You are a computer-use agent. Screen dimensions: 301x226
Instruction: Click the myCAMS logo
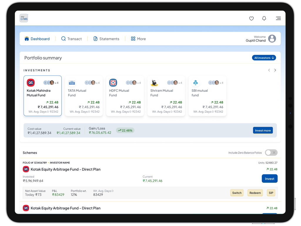[24, 18]
